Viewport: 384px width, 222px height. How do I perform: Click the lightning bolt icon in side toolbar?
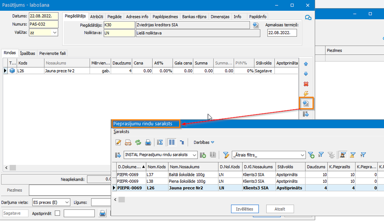306,94
